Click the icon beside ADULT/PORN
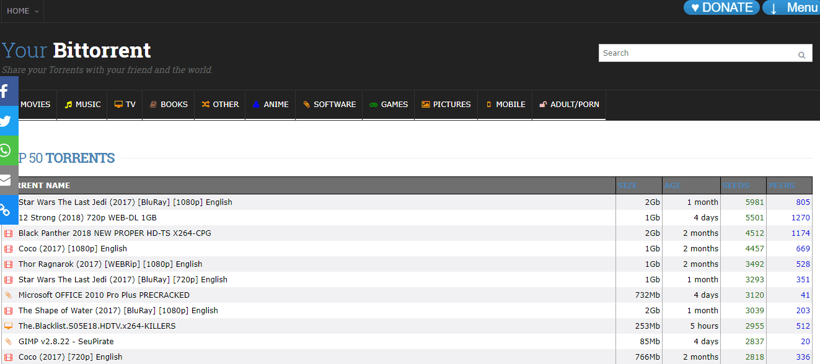 [x=543, y=105]
